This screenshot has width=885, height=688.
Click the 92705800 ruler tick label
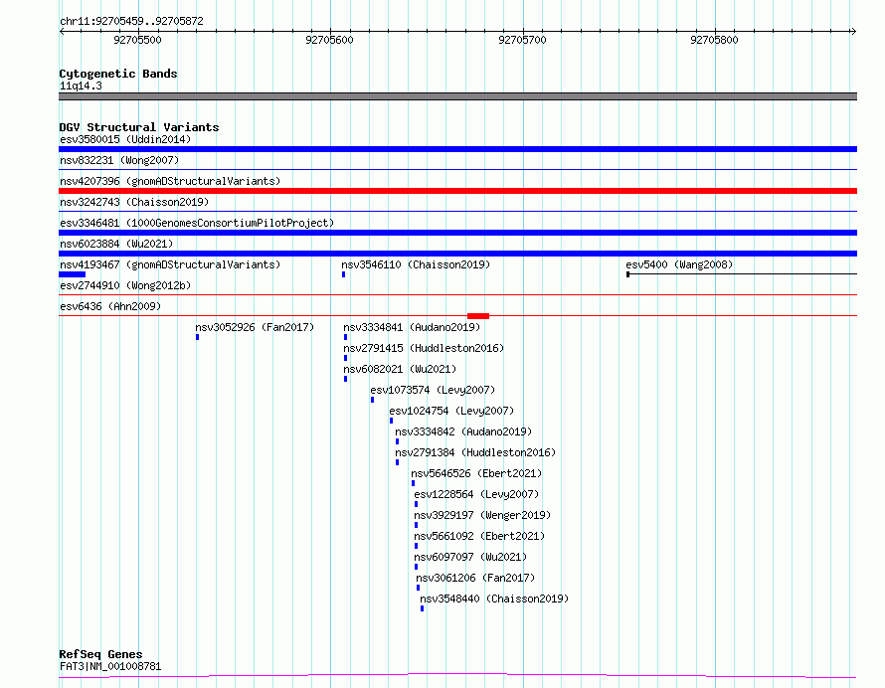(x=714, y=40)
